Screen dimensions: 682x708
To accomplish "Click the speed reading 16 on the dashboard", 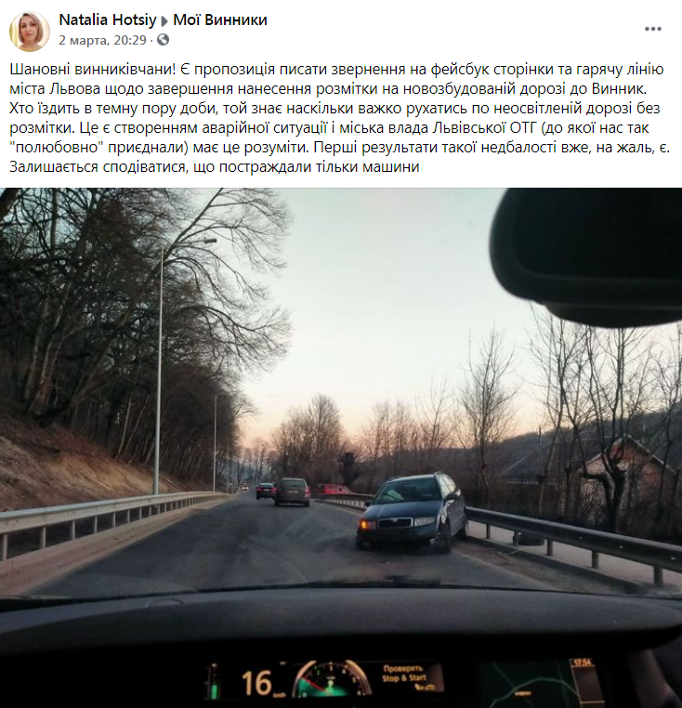I will pos(256,683).
